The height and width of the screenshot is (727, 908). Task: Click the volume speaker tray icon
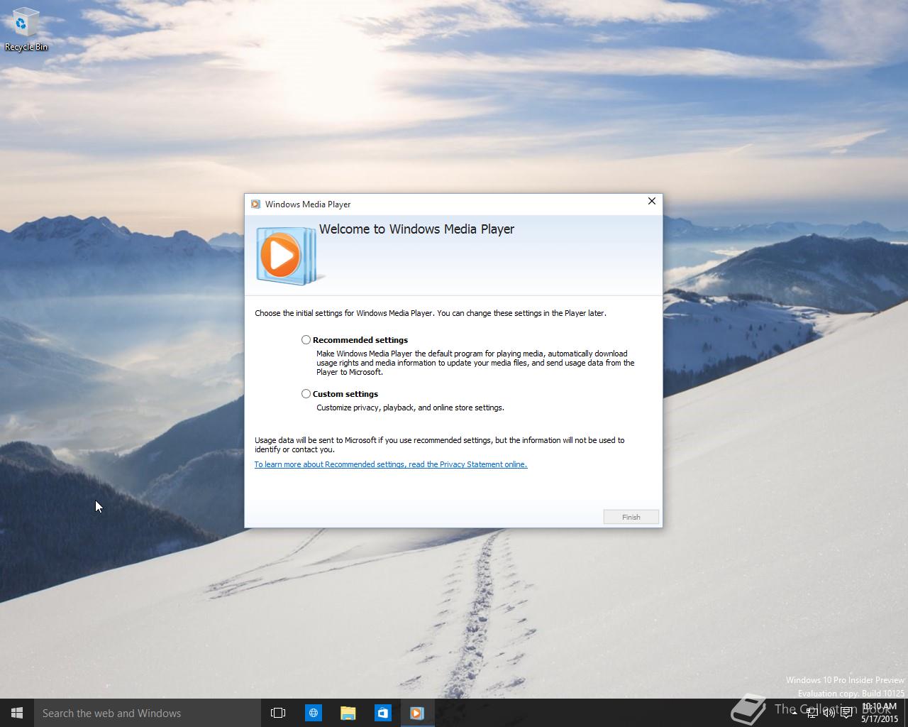(829, 714)
